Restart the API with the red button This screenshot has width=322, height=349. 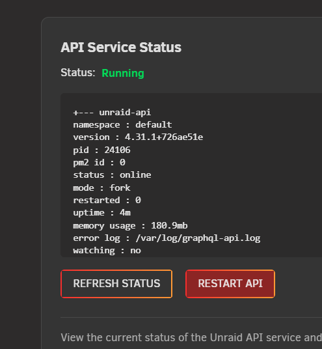[230, 284]
